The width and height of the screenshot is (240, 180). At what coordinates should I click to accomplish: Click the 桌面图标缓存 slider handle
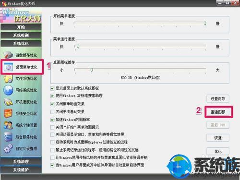[92, 70]
